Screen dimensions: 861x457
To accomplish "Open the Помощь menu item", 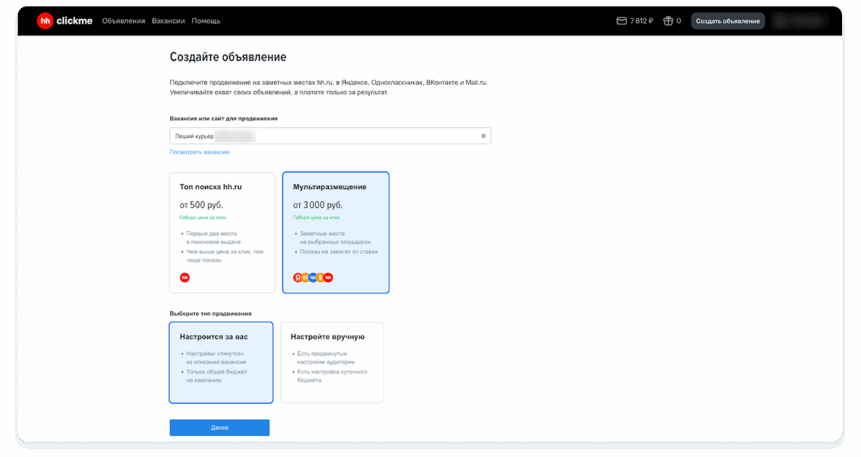I will [206, 21].
